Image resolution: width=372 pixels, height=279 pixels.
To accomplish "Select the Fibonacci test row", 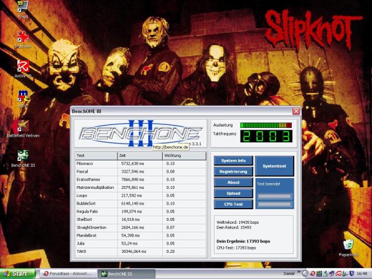I will point(141,164).
